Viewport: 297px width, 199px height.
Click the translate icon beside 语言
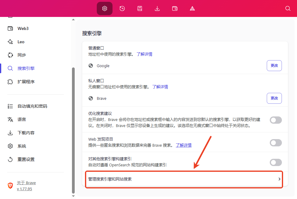click(x=10, y=119)
